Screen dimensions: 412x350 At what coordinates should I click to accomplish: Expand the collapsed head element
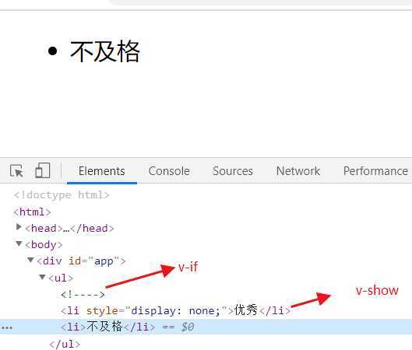19,227
